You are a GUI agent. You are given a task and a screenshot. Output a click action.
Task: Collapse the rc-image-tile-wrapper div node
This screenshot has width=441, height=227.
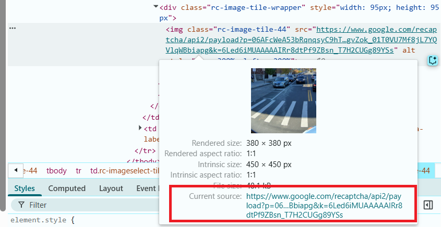[156, 7]
